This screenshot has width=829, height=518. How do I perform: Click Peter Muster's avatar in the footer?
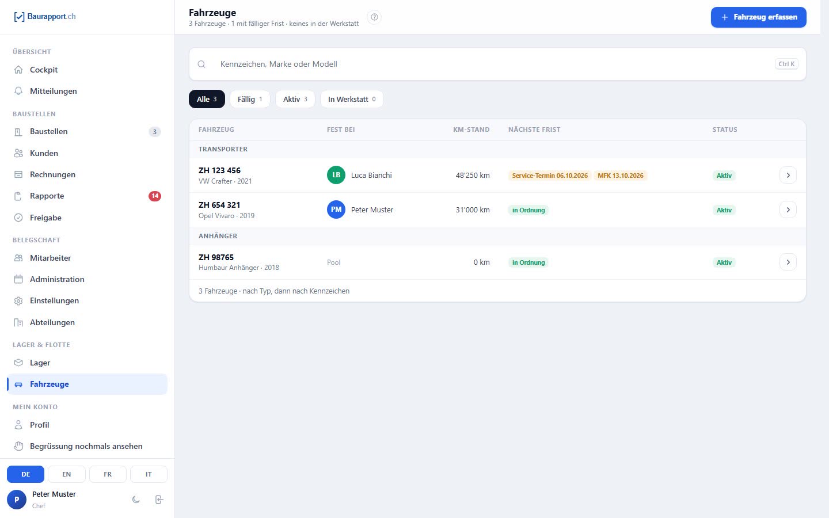17,500
